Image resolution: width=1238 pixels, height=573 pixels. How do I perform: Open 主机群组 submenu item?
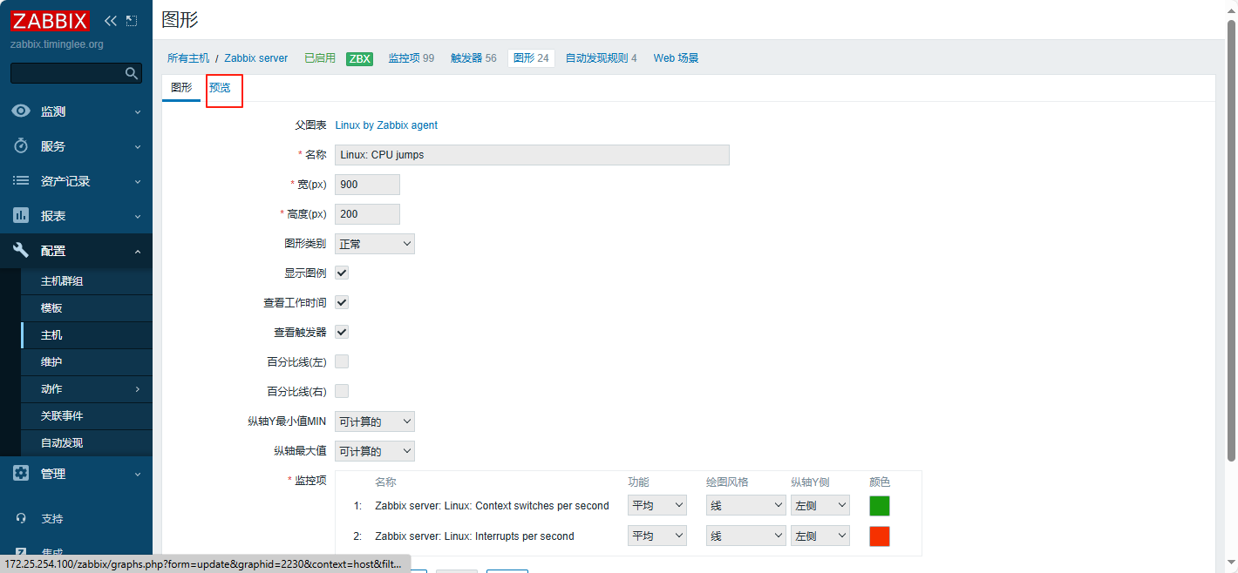[86, 281]
